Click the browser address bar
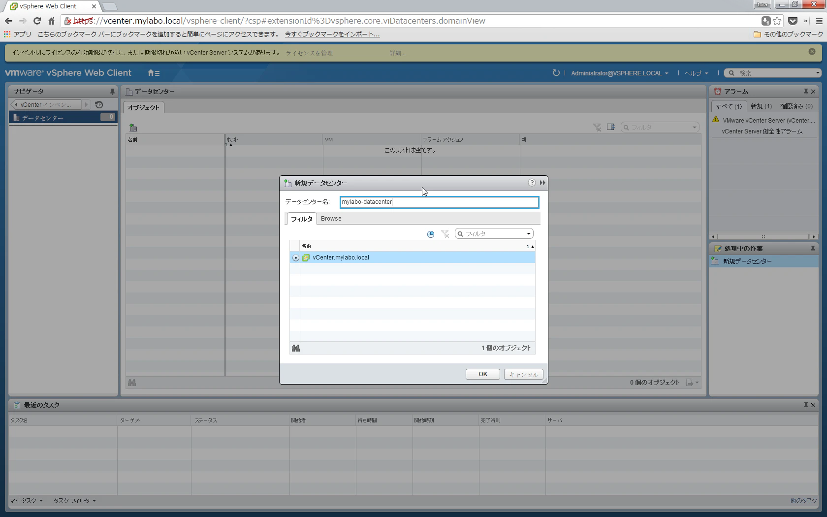Screen dimensions: 827x517 coord(411,21)
